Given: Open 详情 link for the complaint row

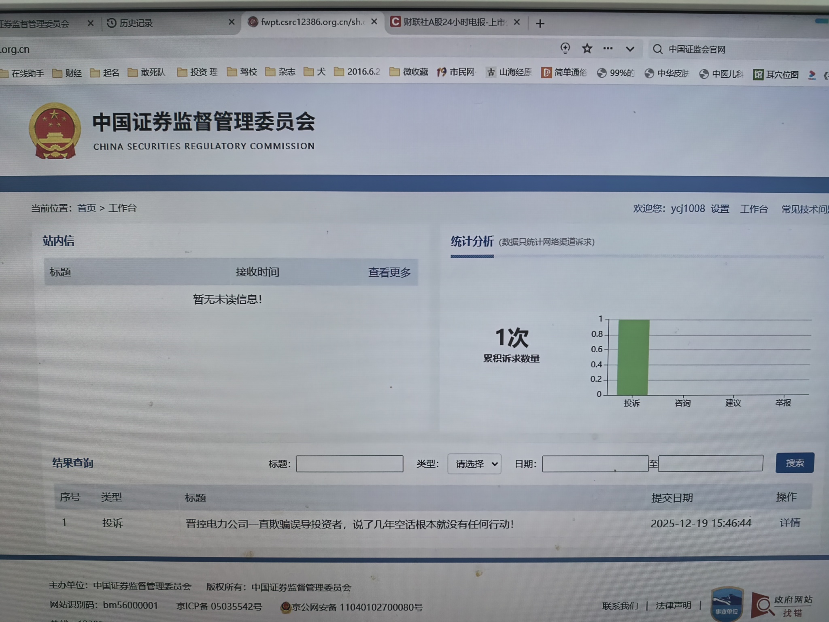Looking at the screenshot, I should pos(790,523).
